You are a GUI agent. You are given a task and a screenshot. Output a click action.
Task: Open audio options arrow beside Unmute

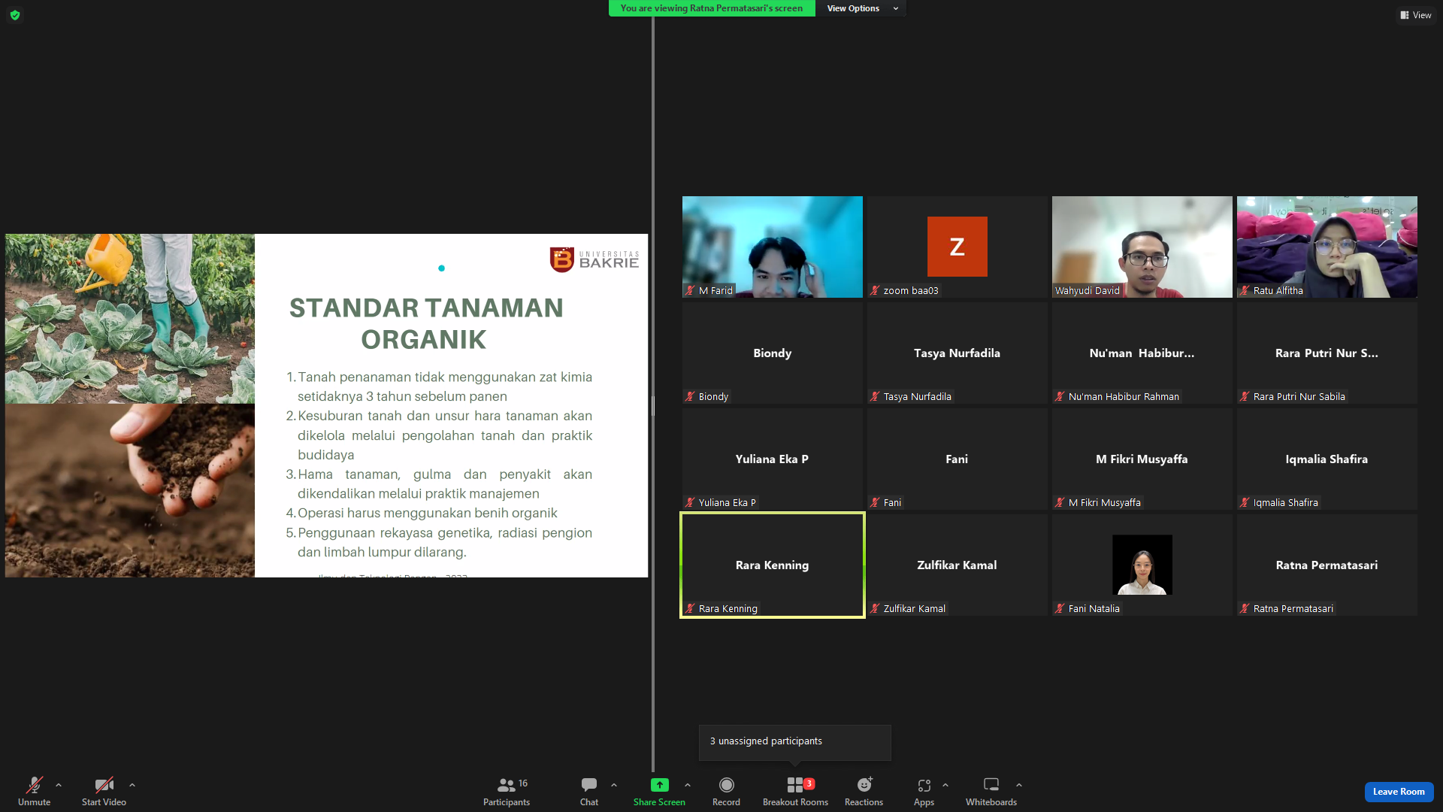point(59,785)
